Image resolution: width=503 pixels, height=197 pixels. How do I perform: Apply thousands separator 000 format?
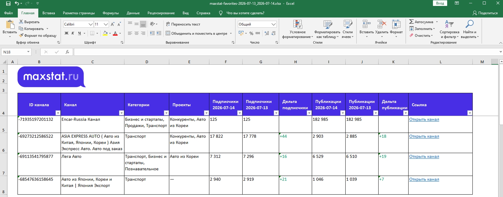pos(258,33)
